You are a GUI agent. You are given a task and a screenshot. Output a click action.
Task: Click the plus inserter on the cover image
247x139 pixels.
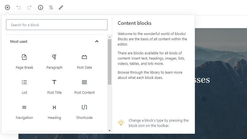coord(204,99)
